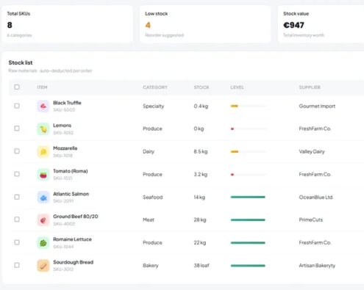
Task: Click the LEVEL column header
Action: [x=237, y=87]
